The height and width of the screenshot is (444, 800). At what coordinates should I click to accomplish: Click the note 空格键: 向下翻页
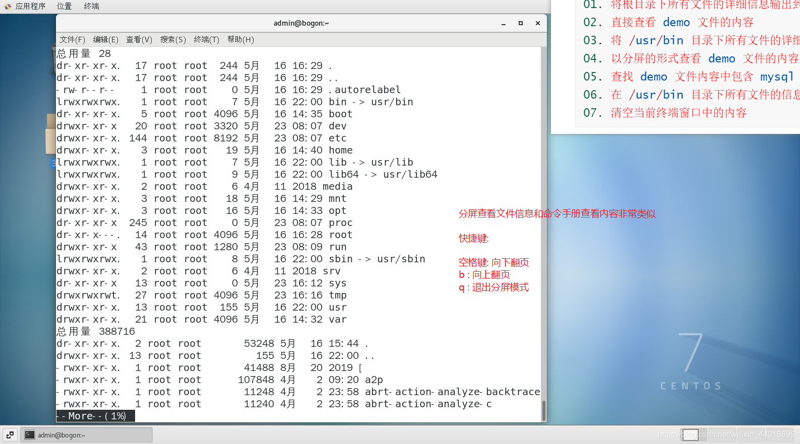click(494, 262)
